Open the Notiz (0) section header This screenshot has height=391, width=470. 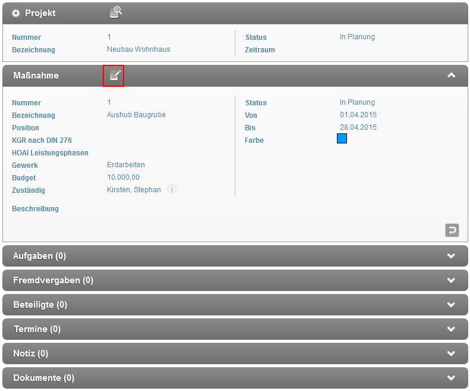(x=30, y=354)
